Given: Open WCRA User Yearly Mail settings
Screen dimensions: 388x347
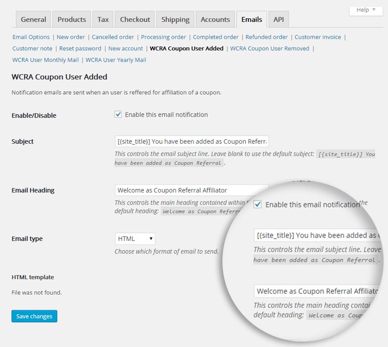Looking at the screenshot, I should pos(116,60).
